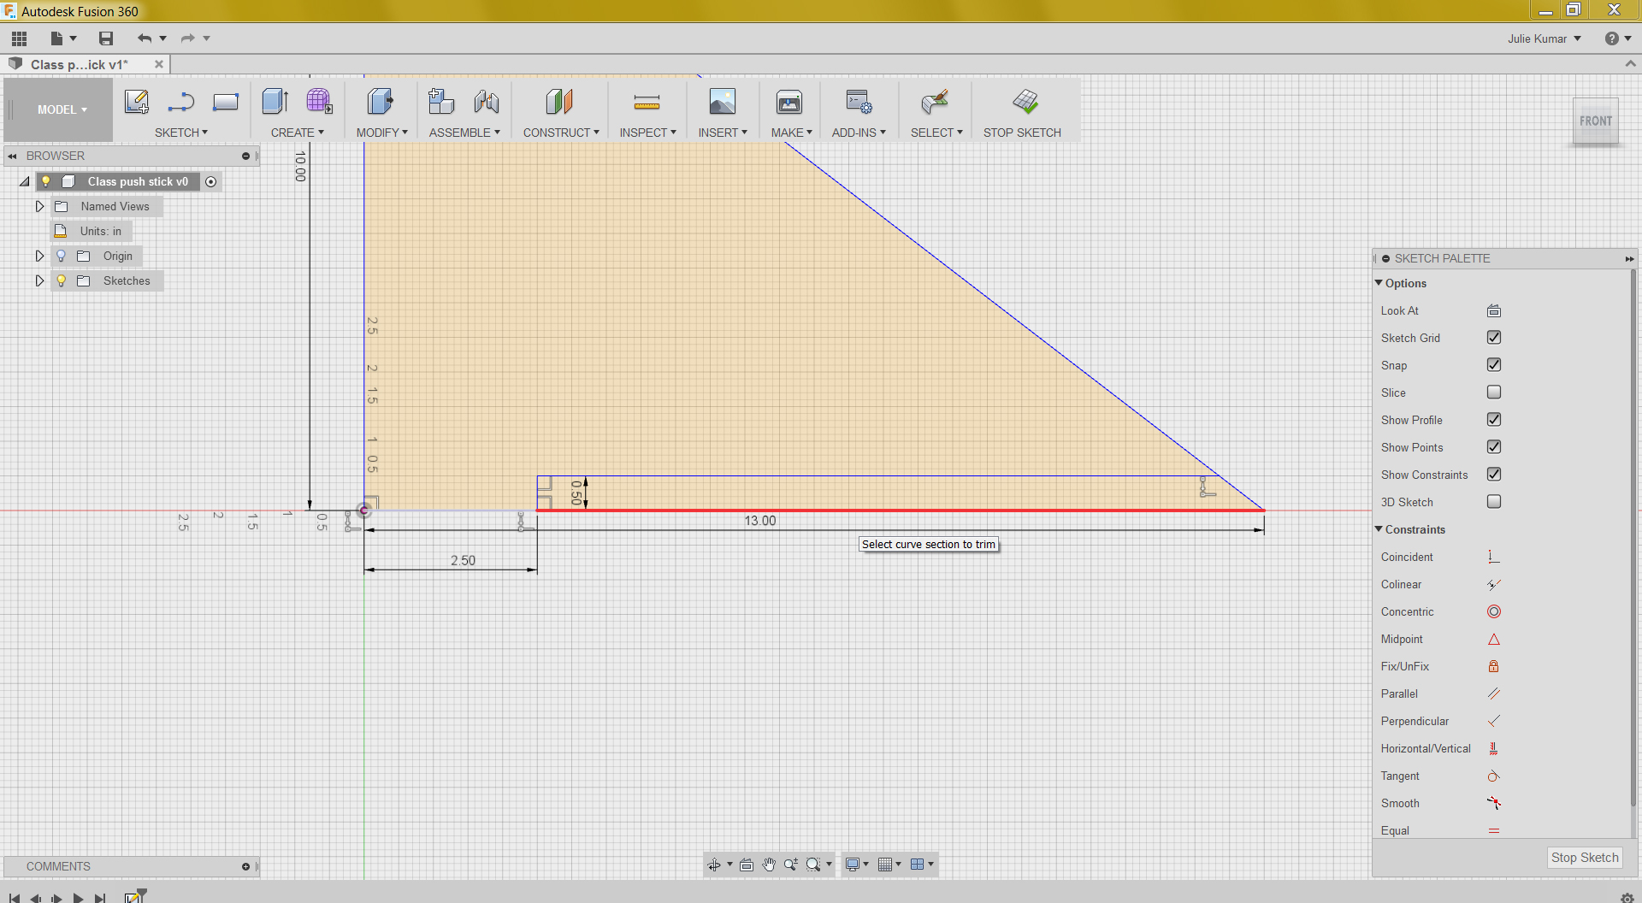Collapse the Options section in Sketch Palette
Viewport: 1642px width, 903px height.
click(x=1379, y=283)
